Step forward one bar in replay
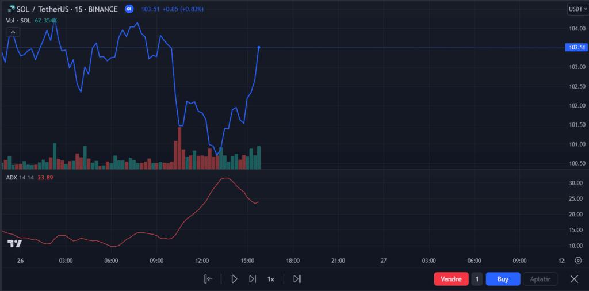Image resolution: width=589 pixels, height=291 pixels. pos(253,279)
